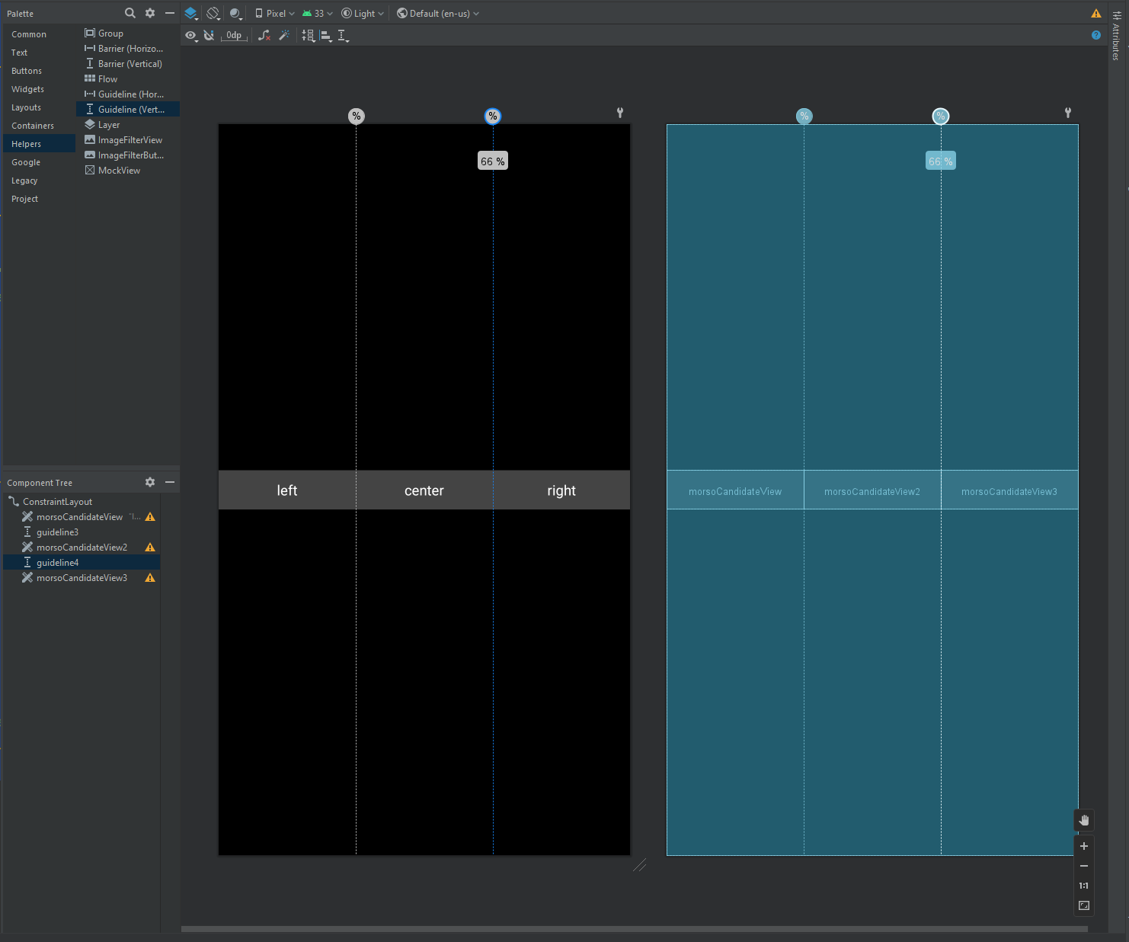Select Guideline (Vertical) in the palette
The image size is (1129, 942).
[x=128, y=110]
